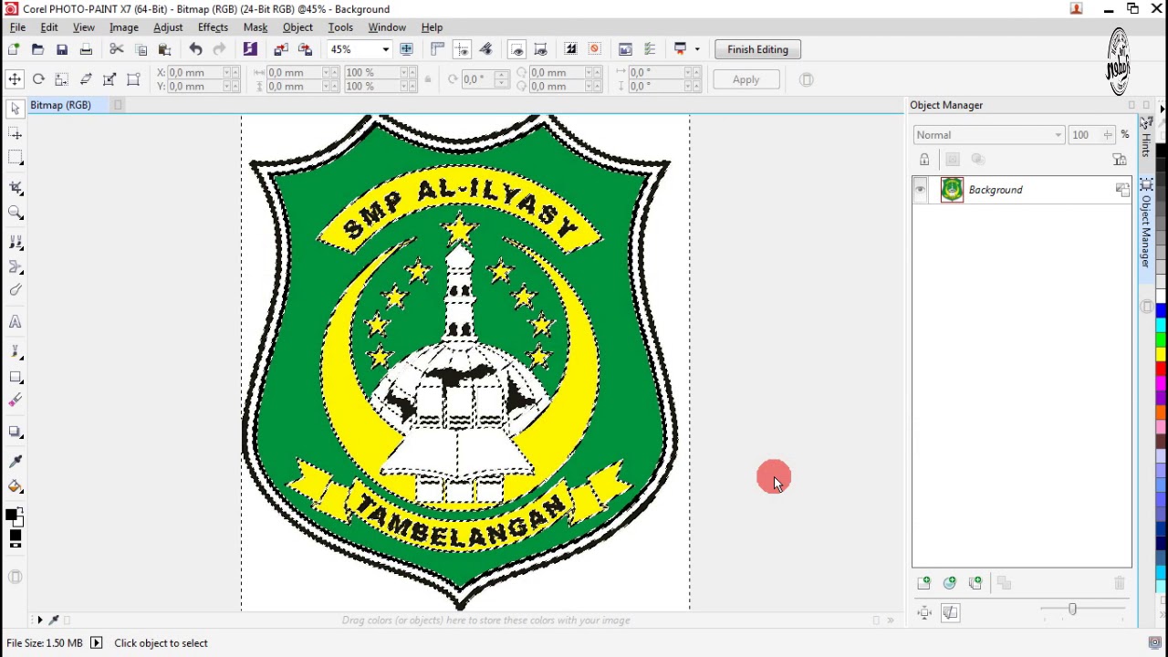The height and width of the screenshot is (657, 1168).
Task: Hide the Background object eye icon
Action: [x=920, y=190]
